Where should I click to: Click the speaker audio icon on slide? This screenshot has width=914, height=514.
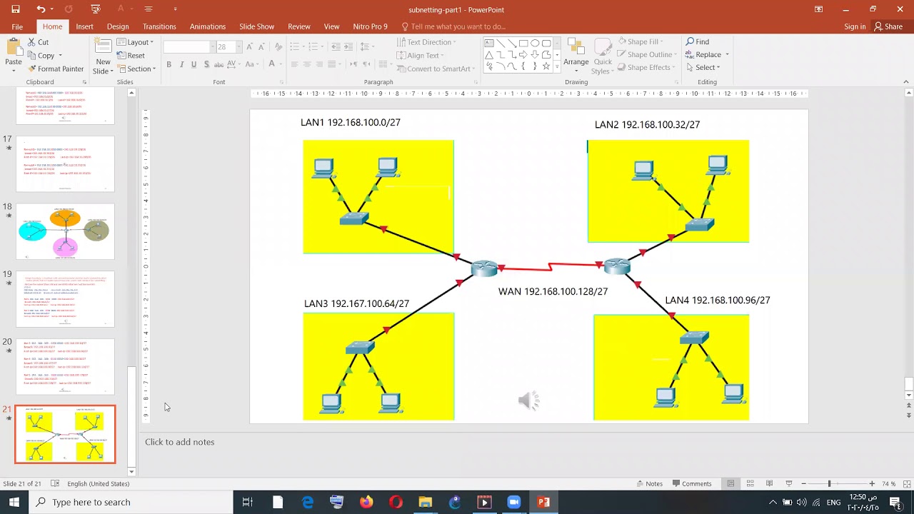[x=529, y=401]
